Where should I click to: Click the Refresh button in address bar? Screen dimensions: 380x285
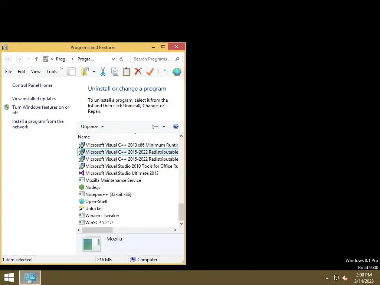(x=121, y=59)
